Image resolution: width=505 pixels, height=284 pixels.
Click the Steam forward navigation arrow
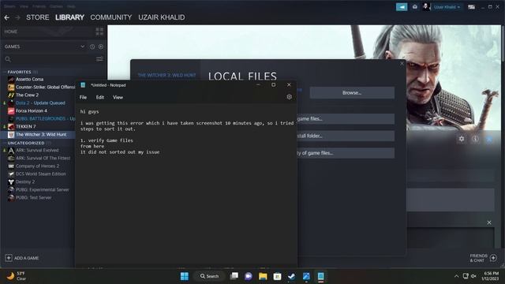(x=17, y=17)
